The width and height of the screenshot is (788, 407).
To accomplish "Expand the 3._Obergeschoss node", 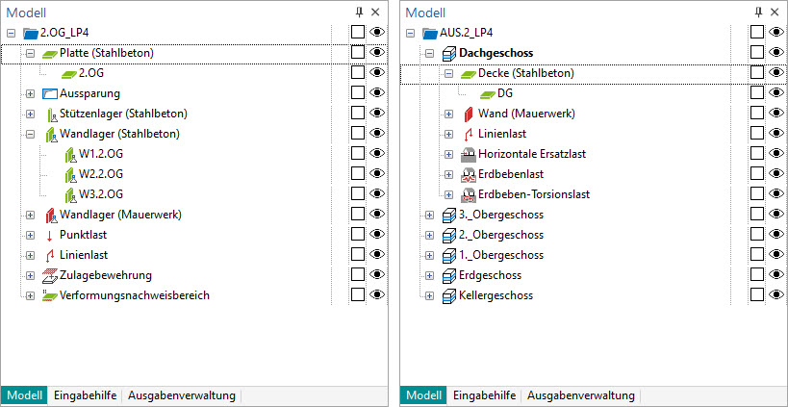I will 429,215.
